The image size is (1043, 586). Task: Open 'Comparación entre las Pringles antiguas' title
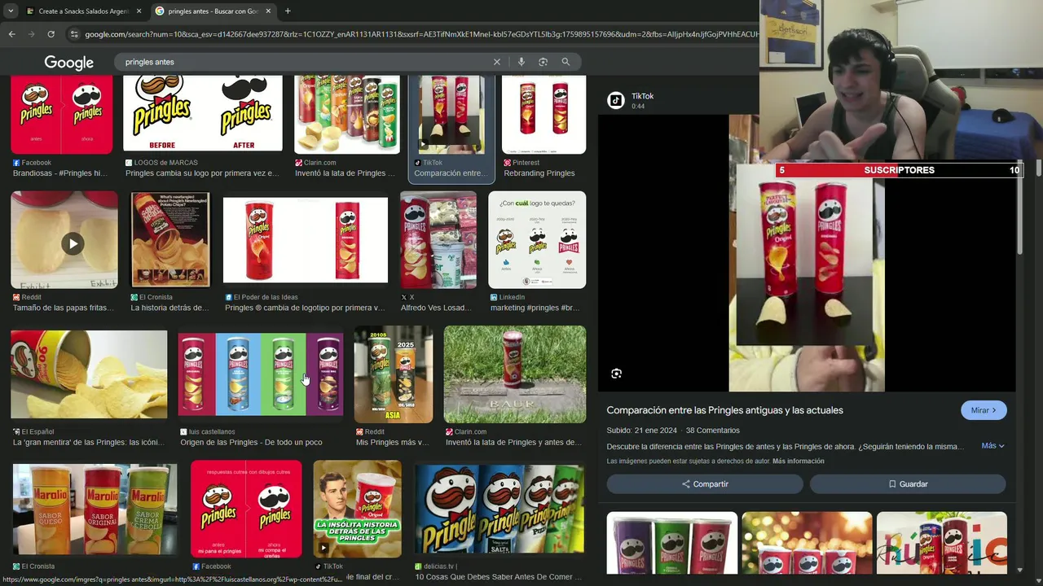[x=724, y=410]
